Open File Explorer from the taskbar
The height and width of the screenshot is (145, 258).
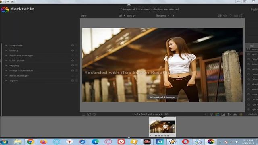pyautogui.click(x=18, y=142)
